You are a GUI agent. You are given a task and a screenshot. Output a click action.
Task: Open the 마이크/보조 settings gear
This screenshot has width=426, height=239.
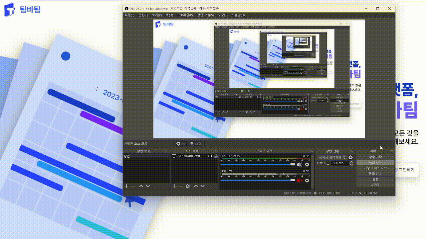click(307, 180)
